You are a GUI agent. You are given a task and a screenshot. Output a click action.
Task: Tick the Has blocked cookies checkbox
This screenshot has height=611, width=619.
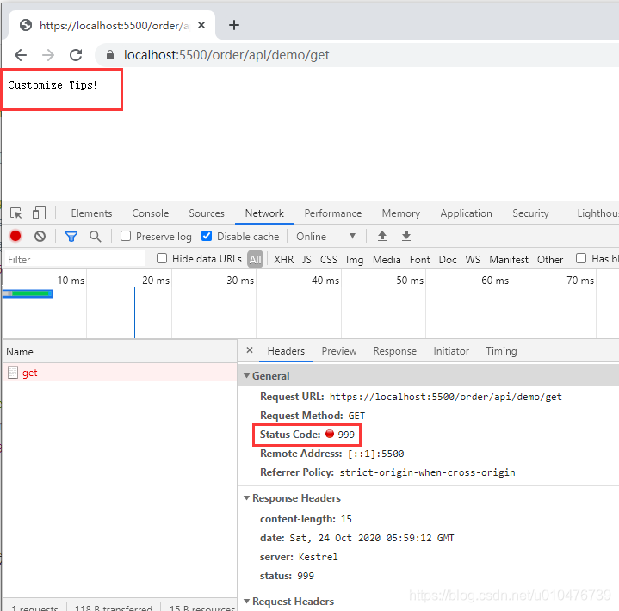[581, 258]
